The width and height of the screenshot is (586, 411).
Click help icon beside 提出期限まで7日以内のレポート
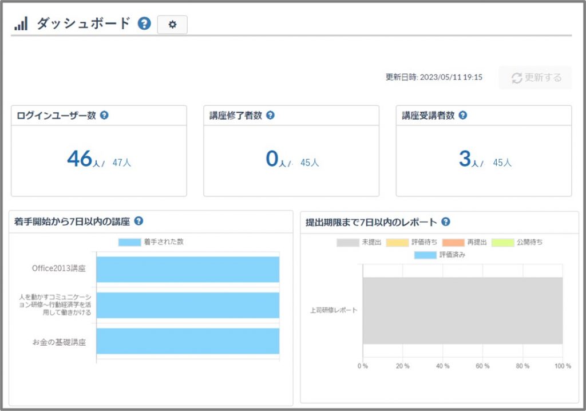446,222
